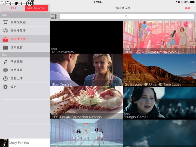Open the 設定 gear icon
Image resolution: width=196 pixels, height=147 pixels.
tap(5, 87)
